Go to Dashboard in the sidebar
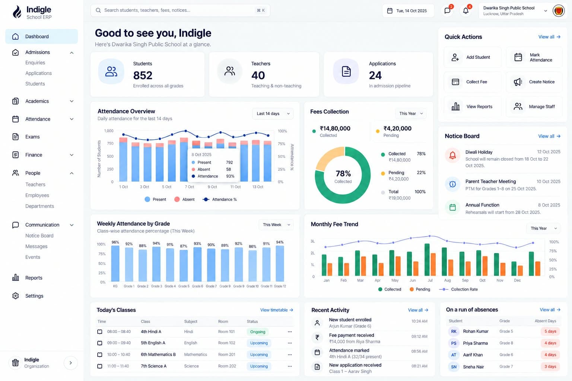This screenshot has width=572, height=381. [x=41, y=36]
